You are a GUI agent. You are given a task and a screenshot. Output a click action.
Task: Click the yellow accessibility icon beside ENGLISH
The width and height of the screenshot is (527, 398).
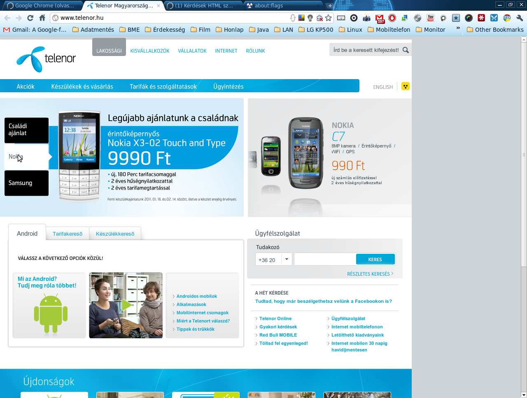coord(406,87)
